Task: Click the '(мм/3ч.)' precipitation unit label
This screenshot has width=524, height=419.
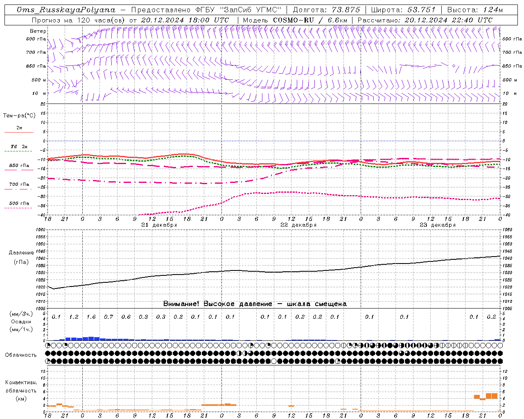Action: click(21, 314)
